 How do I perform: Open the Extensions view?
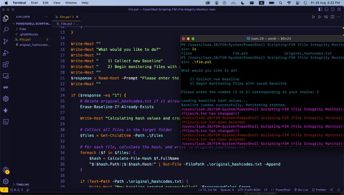click(6, 64)
